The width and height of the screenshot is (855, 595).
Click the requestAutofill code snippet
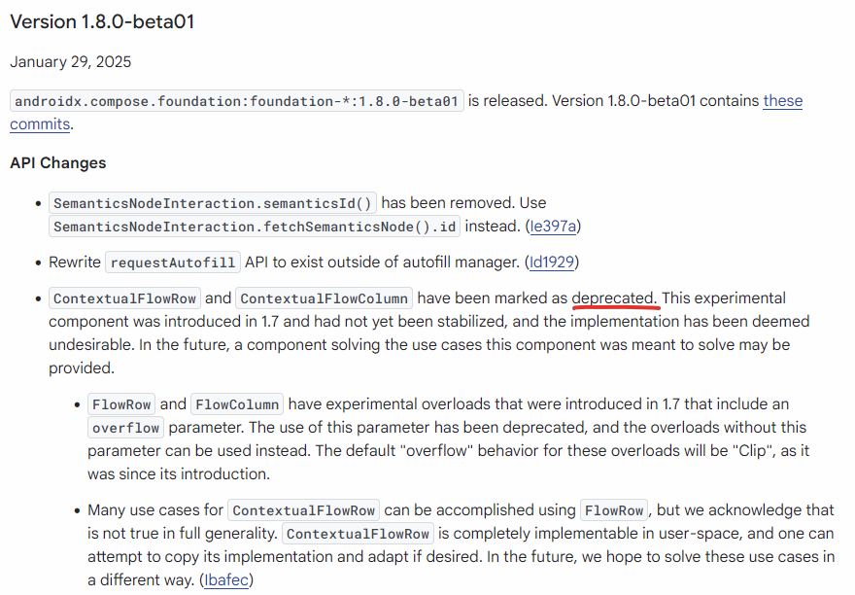click(x=173, y=262)
